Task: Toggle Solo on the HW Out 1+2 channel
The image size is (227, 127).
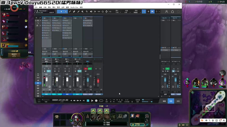Action: point(167,69)
